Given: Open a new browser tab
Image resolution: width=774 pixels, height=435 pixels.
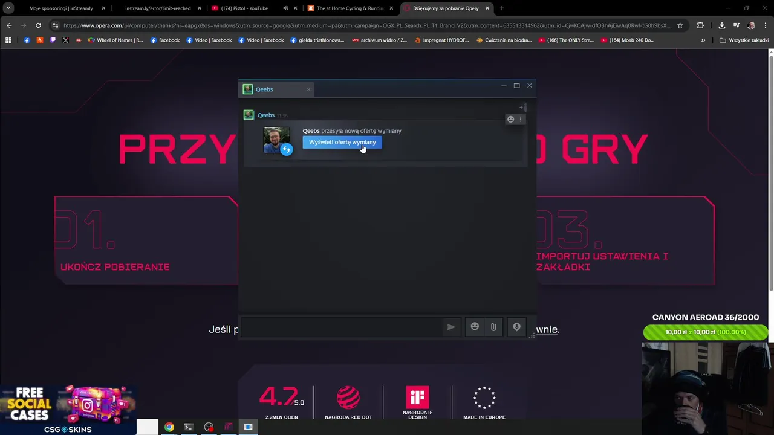Looking at the screenshot, I should pos(501,8).
